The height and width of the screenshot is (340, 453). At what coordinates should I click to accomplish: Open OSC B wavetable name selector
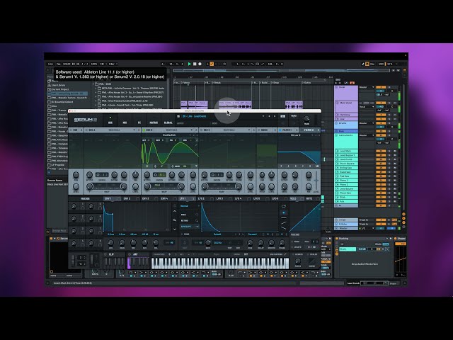click(x=170, y=135)
